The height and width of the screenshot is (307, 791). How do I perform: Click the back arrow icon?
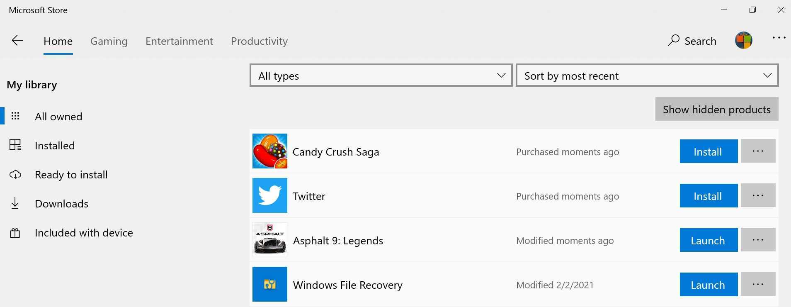click(x=17, y=40)
